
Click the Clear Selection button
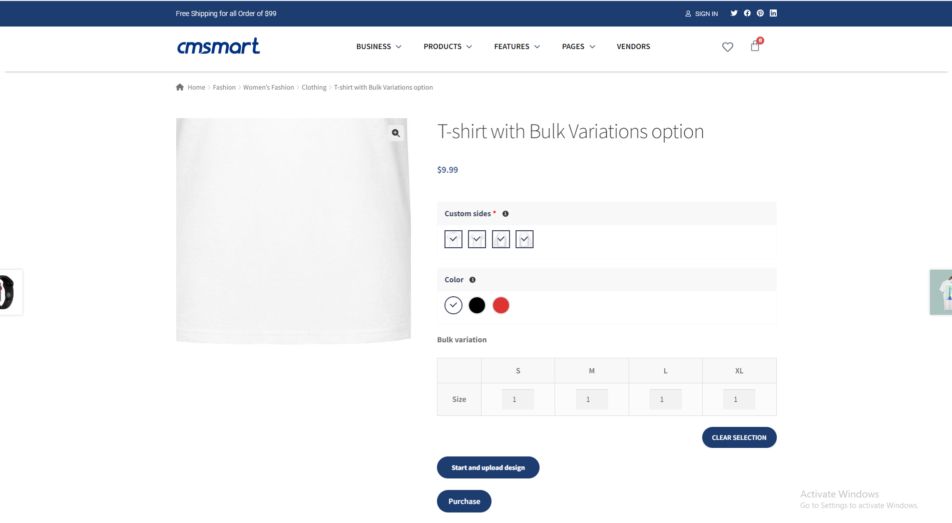point(739,437)
